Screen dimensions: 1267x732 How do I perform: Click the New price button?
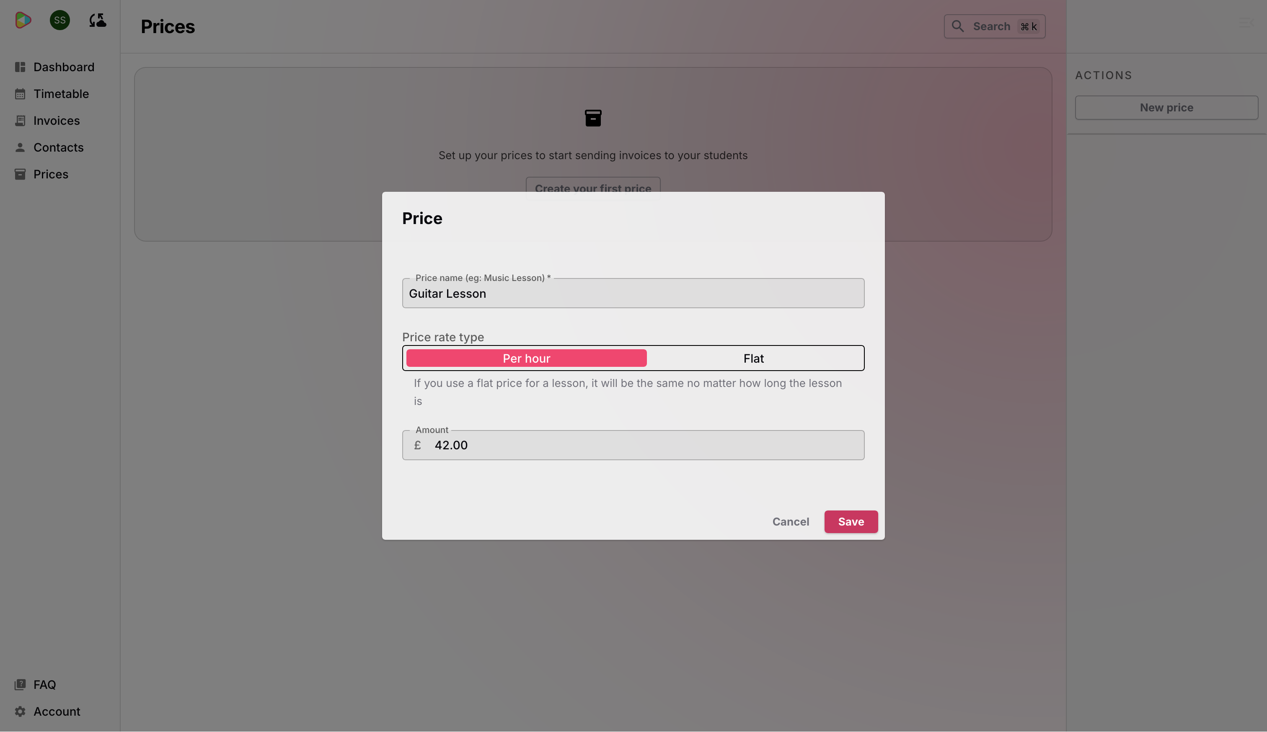1166,108
